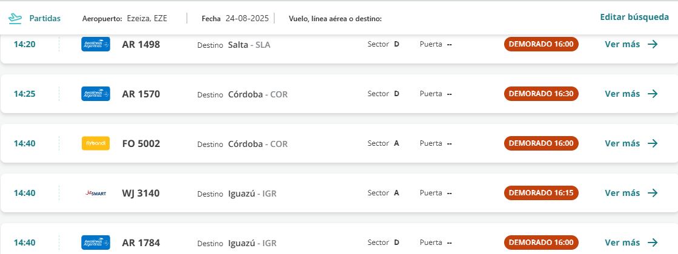The image size is (678, 254).
Task: Click the Flybondi logo for FO 5002
Action: pos(96,143)
